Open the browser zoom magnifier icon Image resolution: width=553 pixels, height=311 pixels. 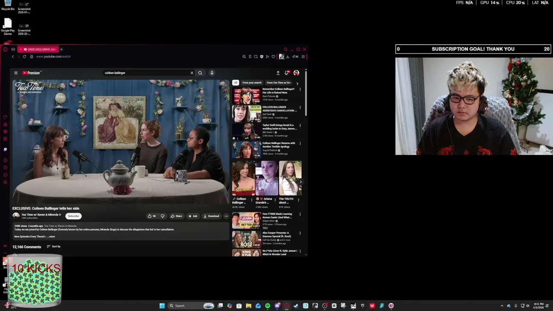244,57
